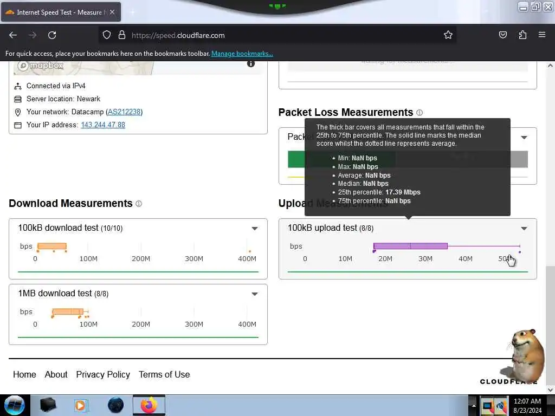The width and height of the screenshot is (555, 416).
Task: Open the Windows Start button
Action: pos(14,405)
